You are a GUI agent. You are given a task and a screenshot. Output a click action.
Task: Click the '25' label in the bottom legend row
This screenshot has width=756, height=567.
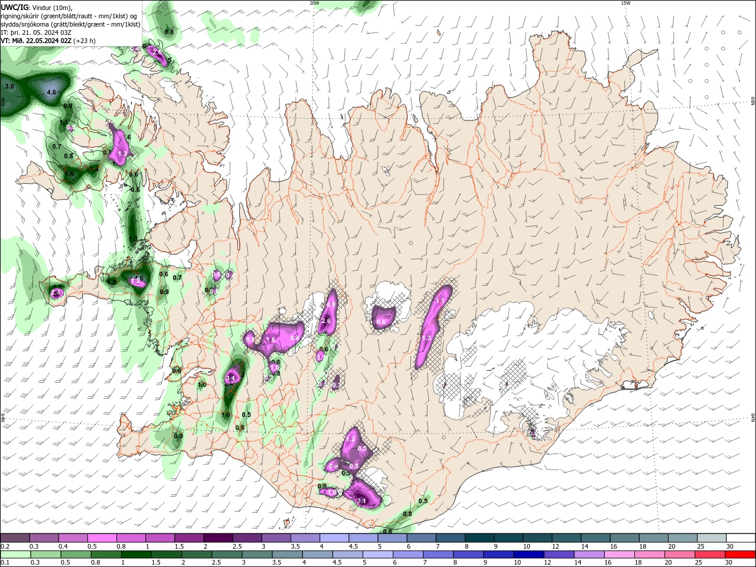699,563
